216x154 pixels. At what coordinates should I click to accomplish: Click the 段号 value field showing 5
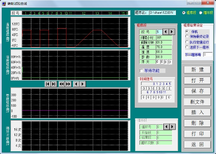point(159,32)
